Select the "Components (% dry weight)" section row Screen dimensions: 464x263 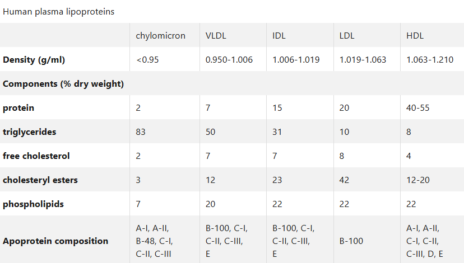(x=63, y=84)
